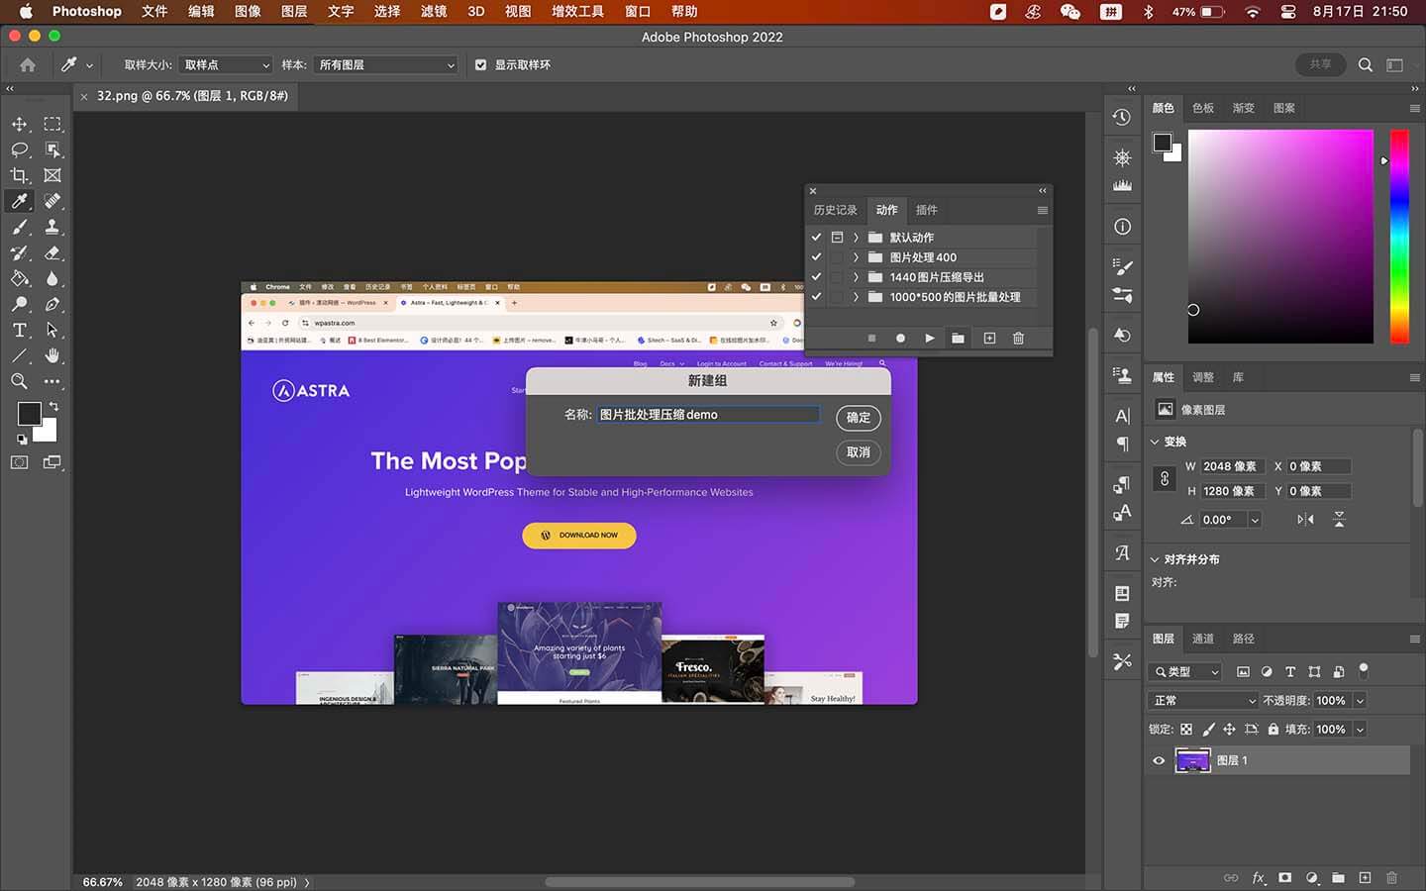The height and width of the screenshot is (891, 1426).
Task: Open the layer filter 类型 dropdown
Action: 1186,671
